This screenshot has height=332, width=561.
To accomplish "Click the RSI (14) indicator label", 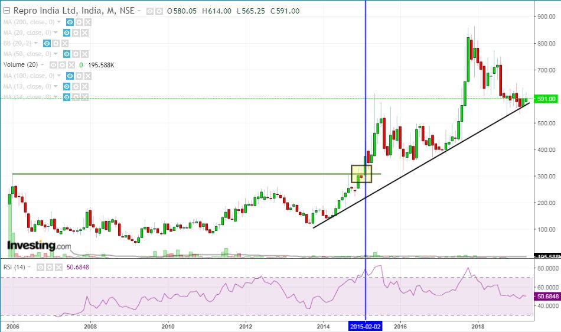I will tap(14, 267).
